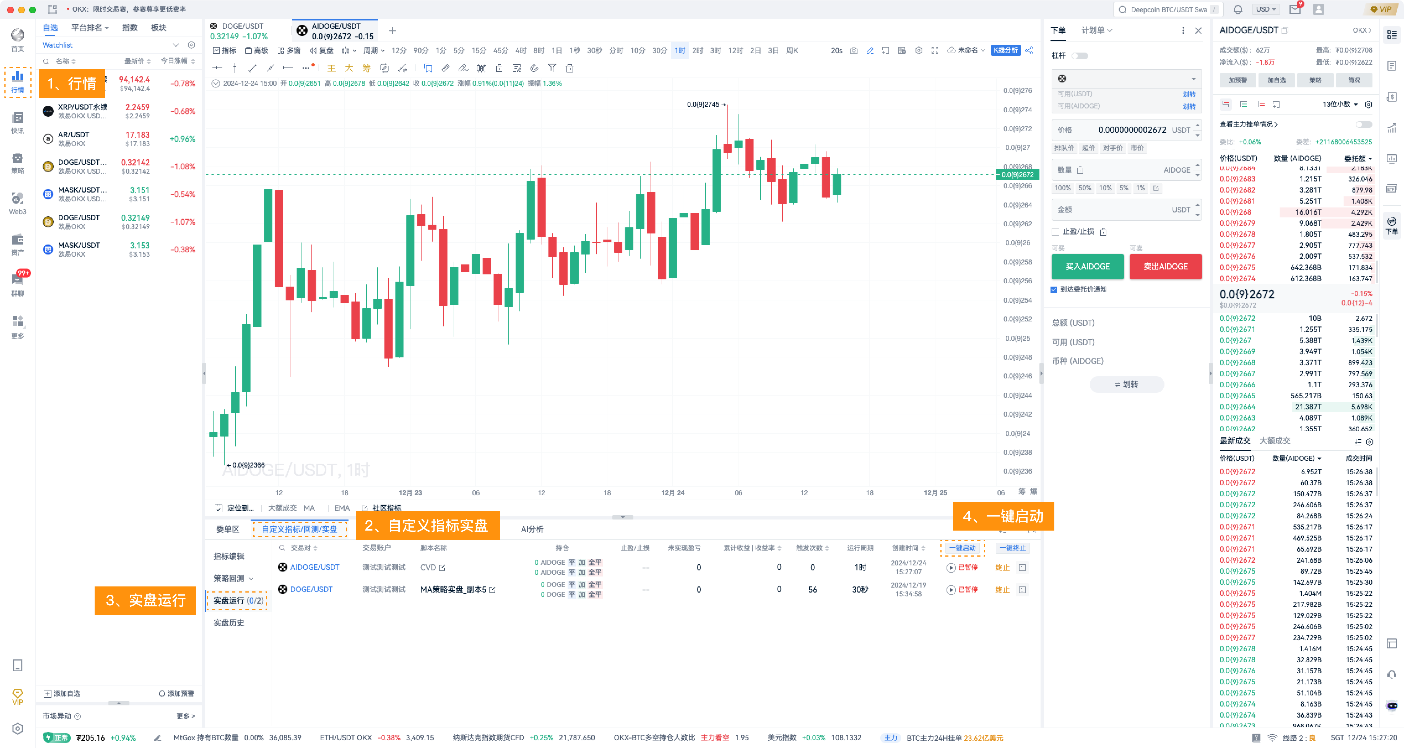The height and width of the screenshot is (748, 1404).
Task: Open the 未命名 layout dropdown
Action: tap(966, 51)
